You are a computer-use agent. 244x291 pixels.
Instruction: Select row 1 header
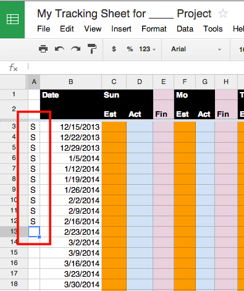(14, 95)
